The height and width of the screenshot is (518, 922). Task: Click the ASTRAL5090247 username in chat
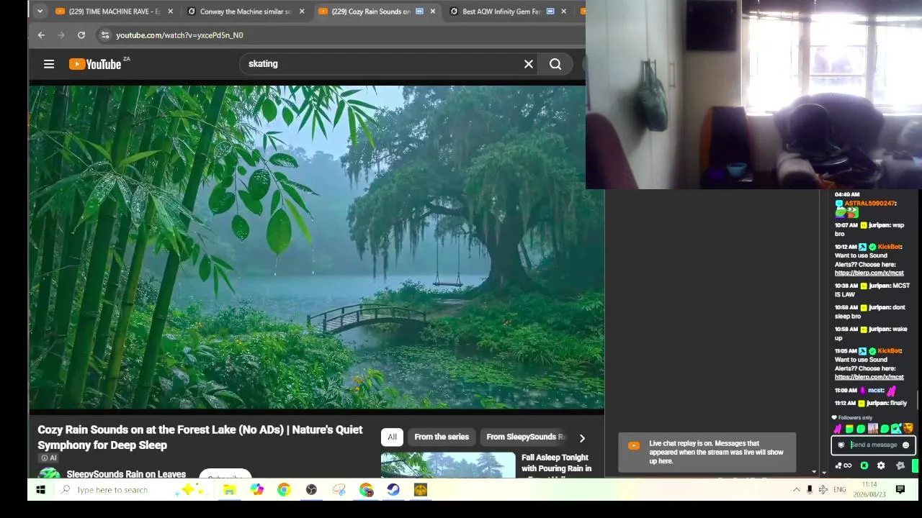coord(869,204)
